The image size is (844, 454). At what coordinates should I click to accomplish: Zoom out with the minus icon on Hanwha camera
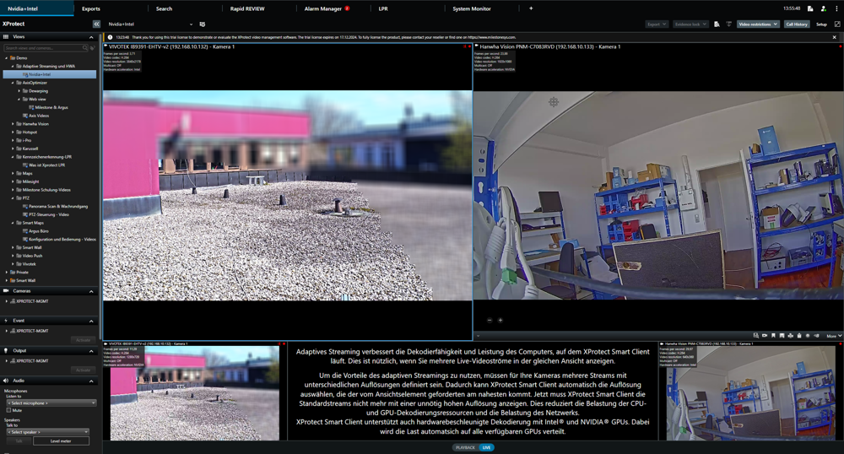[x=490, y=320]
